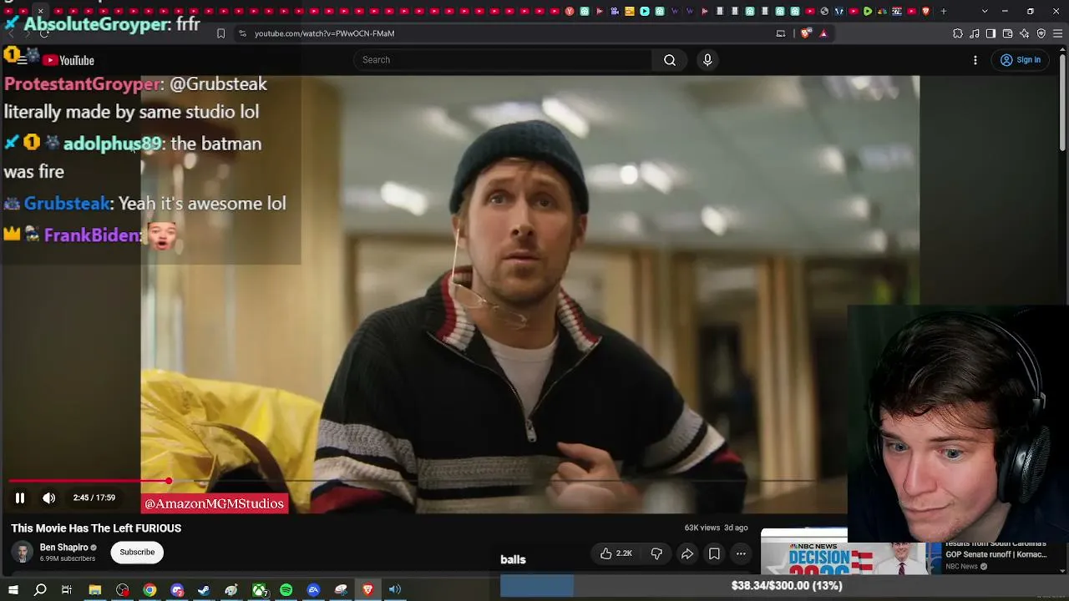Click the 6.99M subscribers text
Image resolution: width=1069 pixels, height=601 pixels.
(x=68, y=558)
